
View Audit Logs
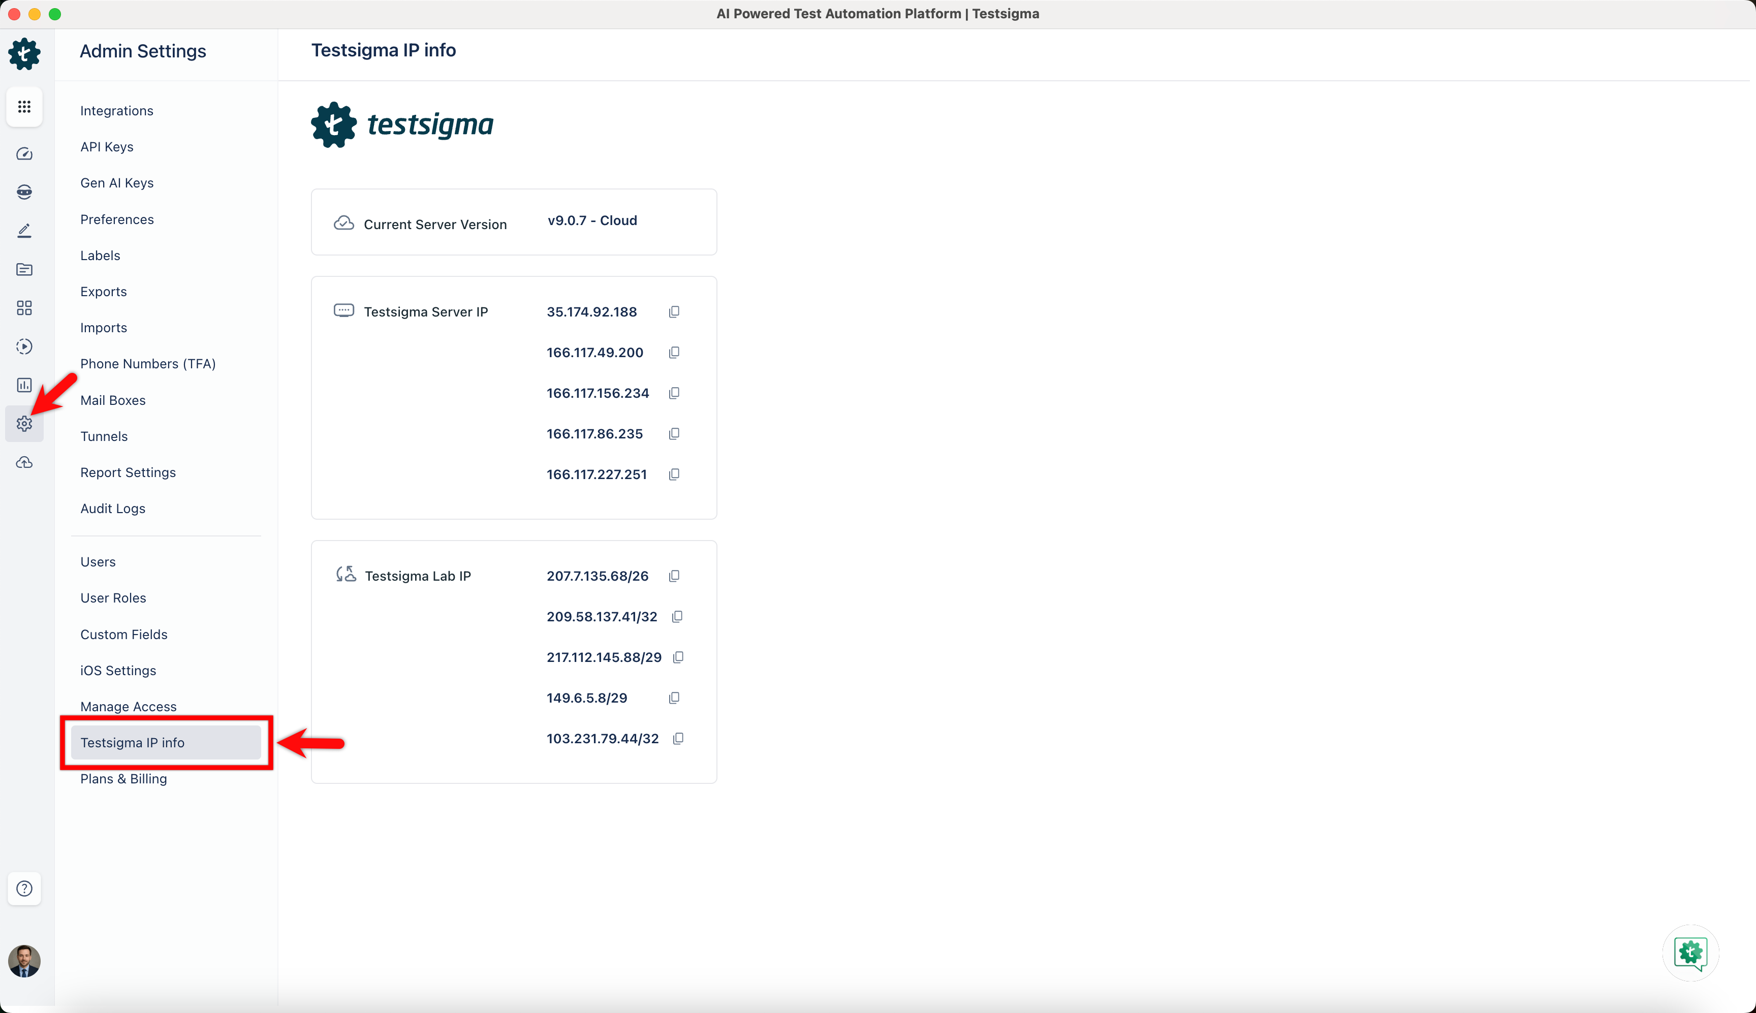pyautogui.click(x=113, y=509)
